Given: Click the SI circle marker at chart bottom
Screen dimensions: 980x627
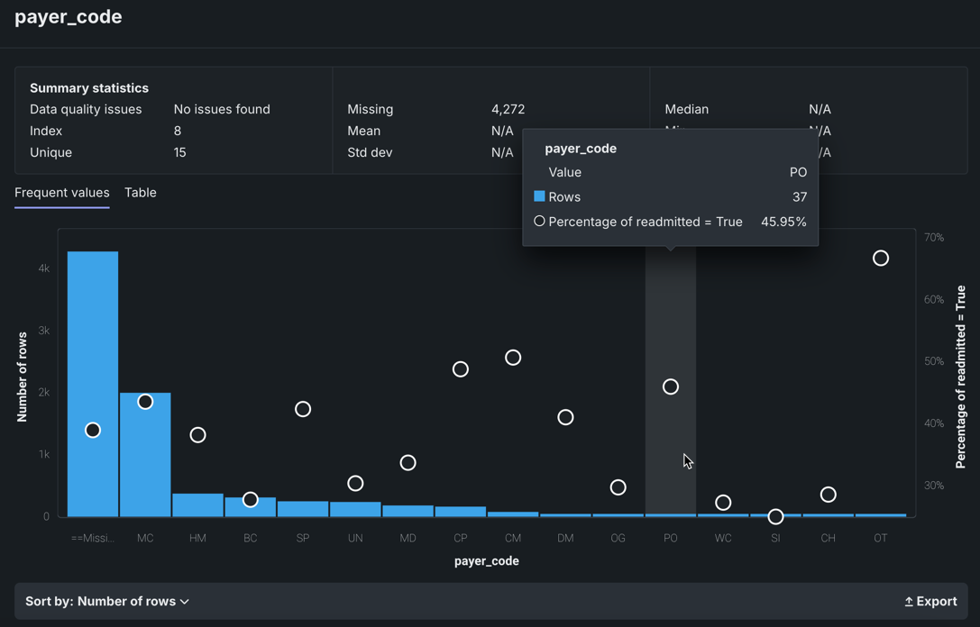Looking at the screenshot, I should [775, 516].
